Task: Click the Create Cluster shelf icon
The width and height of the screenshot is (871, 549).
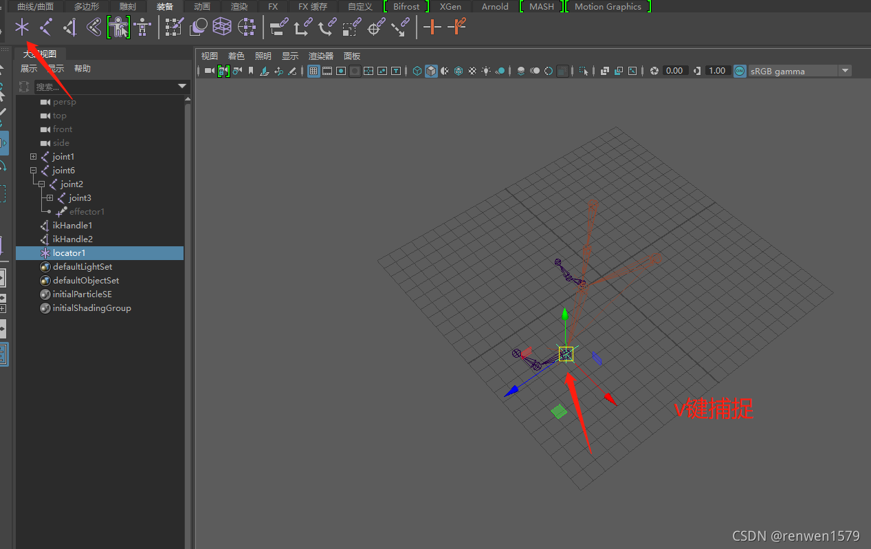Action: pos(246,28)
